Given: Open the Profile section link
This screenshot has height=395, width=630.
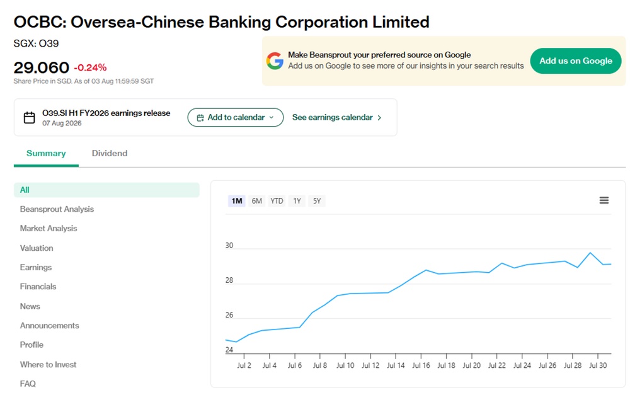Looking at the screenshot, I should pos(31,345).
